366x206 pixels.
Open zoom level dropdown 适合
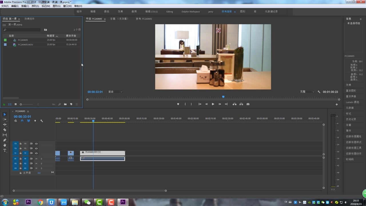point(115,92)
